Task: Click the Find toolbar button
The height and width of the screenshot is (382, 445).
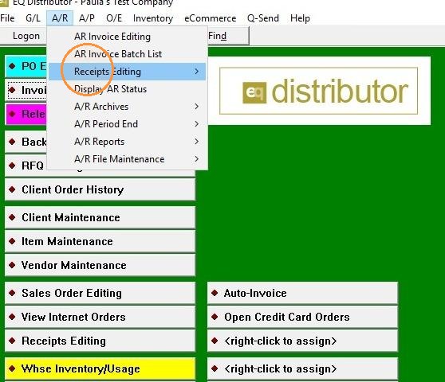Action: (x=228, y=36)
